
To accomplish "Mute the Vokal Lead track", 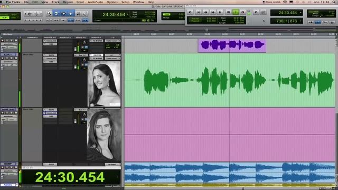I will 16,113.
